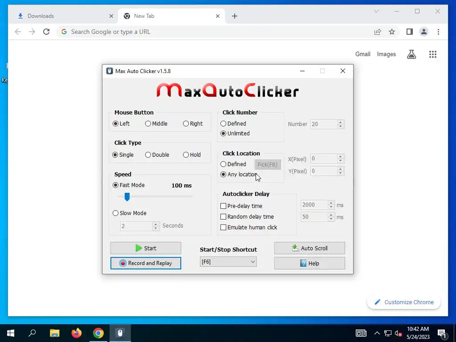Choose Single click type
The image size is (456, 342).
pyautogui.click(x=123, y=155)
